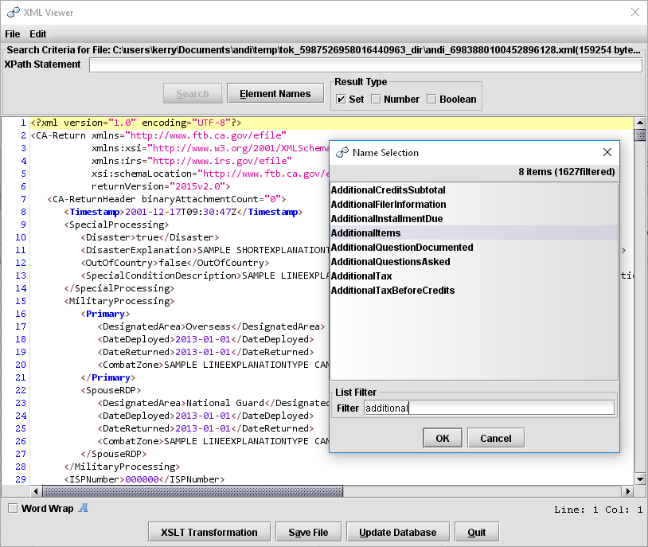Click the vertical scrollbar thumb
This screenshot has height=547, width=648.
[640, 135]
